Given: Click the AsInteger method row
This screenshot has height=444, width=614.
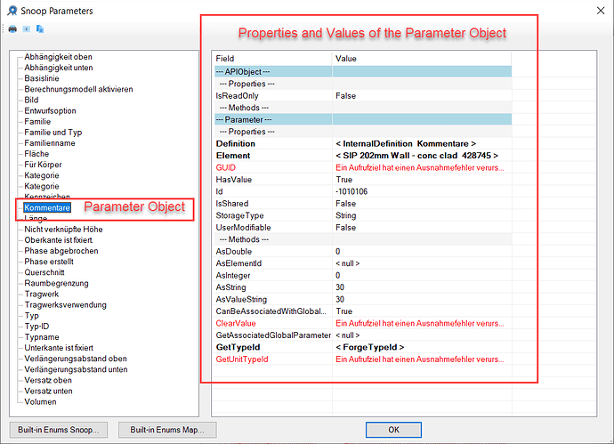Looking at the screenshot, I should tap(363, 275).
